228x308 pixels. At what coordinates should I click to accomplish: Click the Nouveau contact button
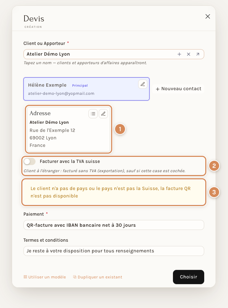pos(178,89)
